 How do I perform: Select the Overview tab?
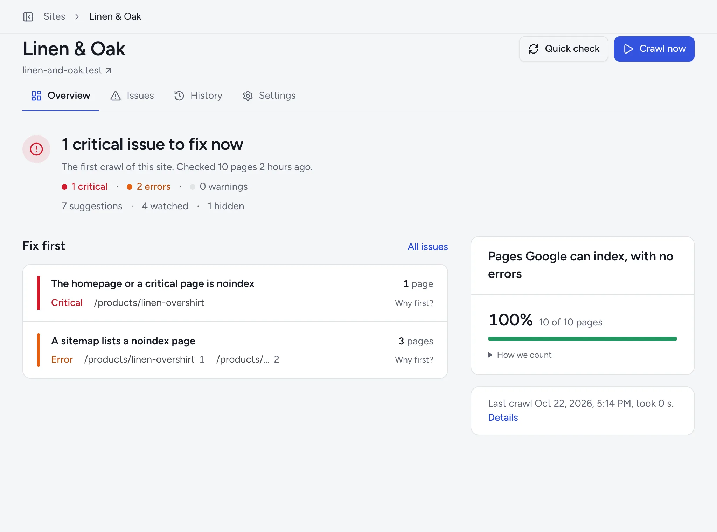pyautogui.click(x=61, y=96)
